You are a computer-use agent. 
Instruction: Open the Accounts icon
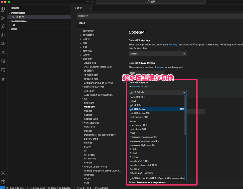pyautogui.click(x=3, y=173)
